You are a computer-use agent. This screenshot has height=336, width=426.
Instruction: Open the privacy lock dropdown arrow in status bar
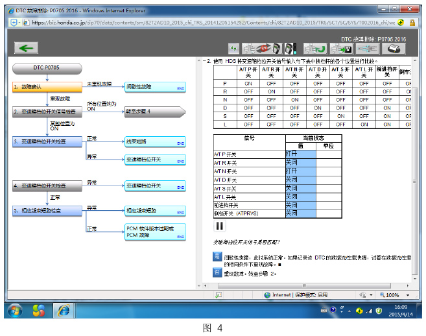[x=371, y=295]
